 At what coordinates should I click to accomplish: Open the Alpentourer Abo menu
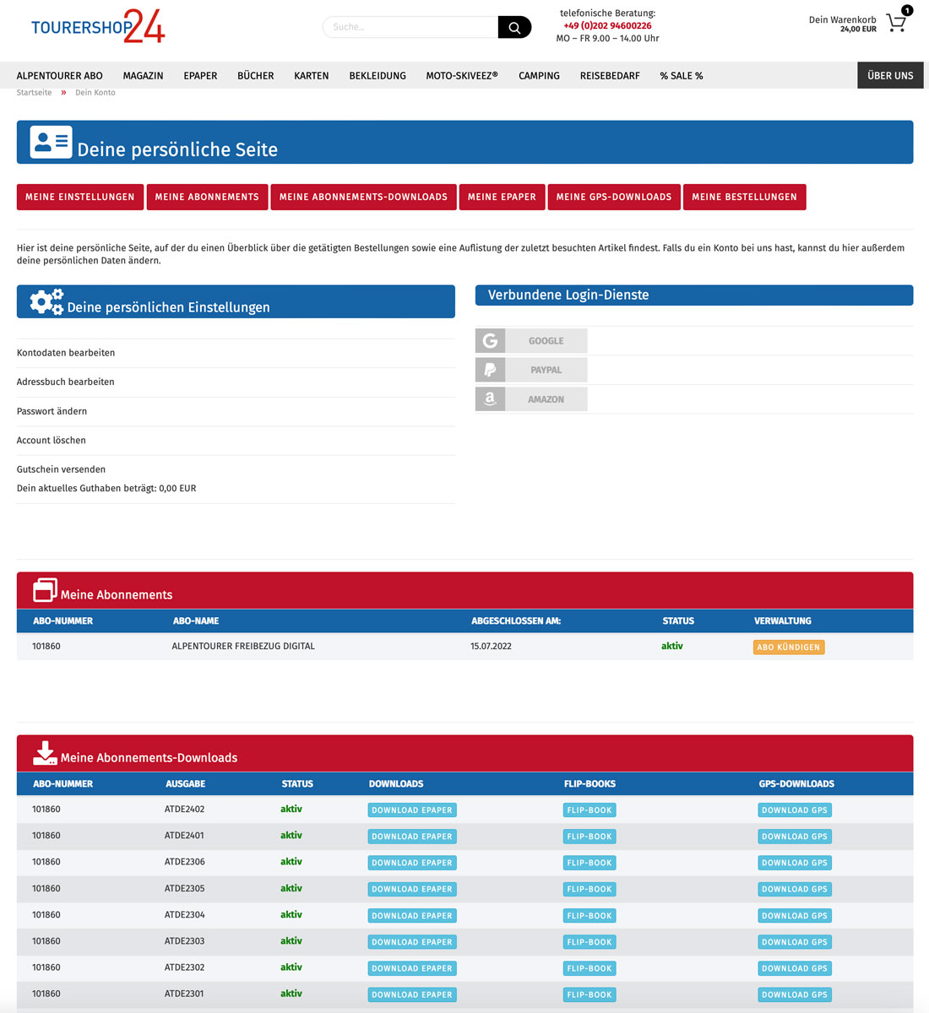[60, 75]
